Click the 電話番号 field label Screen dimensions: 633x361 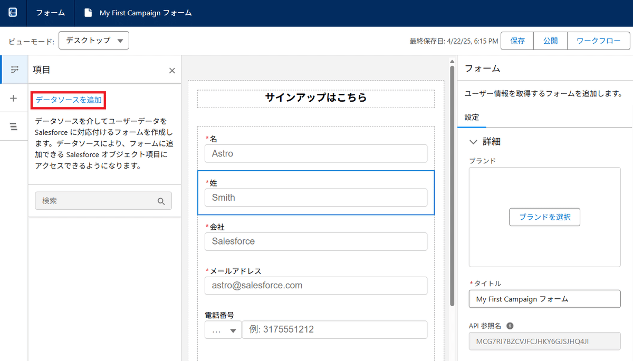click(219, 315)
